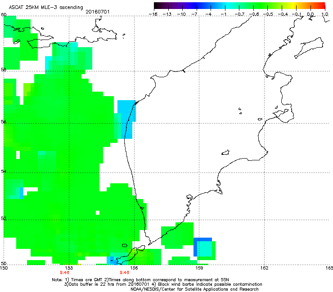333x292 pixels.
Task: Click the colorbar label "-1"
Action: [x=223, y=14]
